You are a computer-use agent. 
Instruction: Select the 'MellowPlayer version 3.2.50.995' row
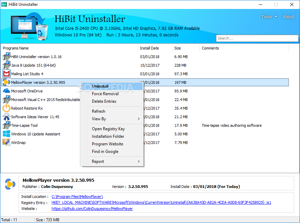pyautogui.click(x=145, y=82)
